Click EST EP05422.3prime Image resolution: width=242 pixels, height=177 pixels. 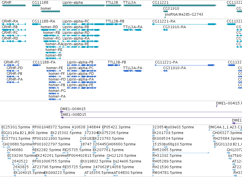coord(103,130)
